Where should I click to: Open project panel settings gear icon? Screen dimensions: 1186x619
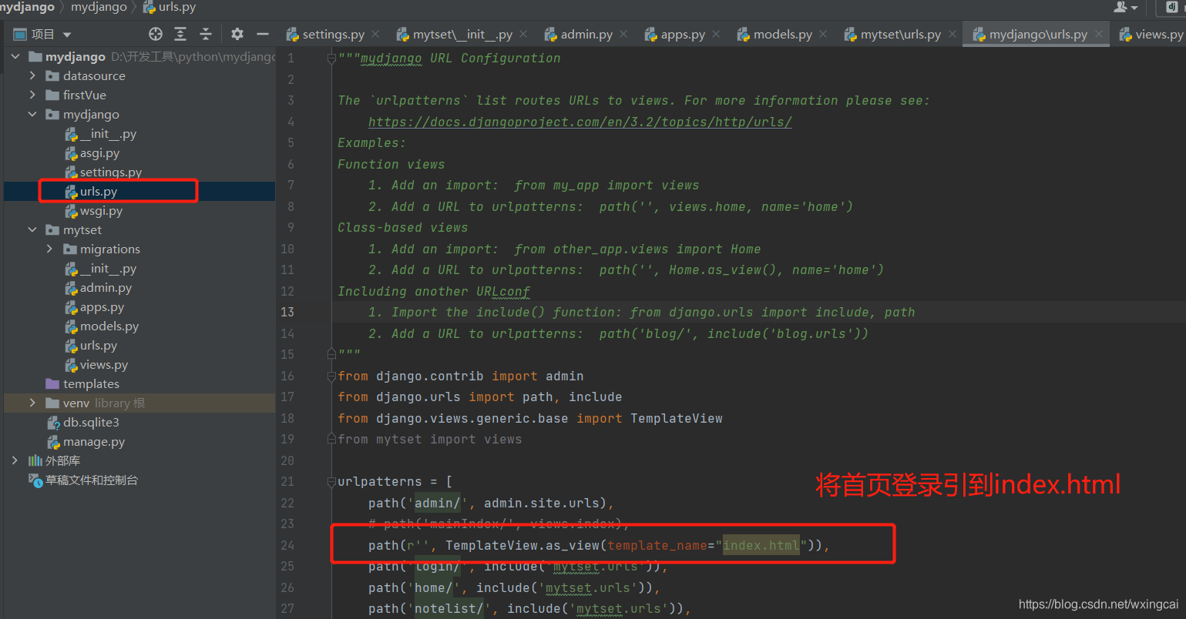237,34
